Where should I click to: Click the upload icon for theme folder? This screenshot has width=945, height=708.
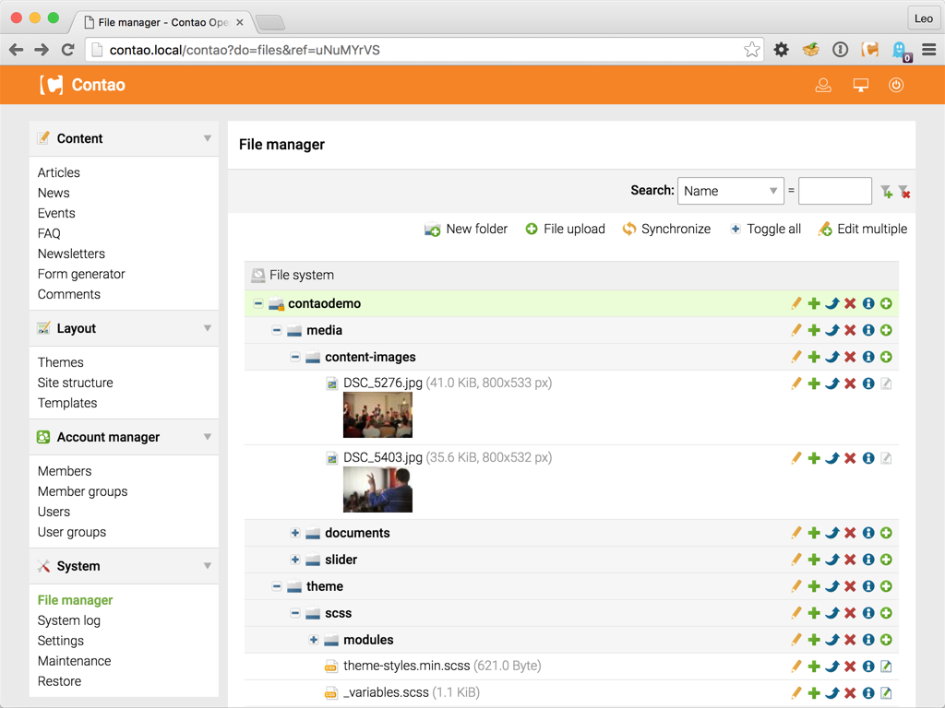pyautogui.click(x=886, y=586)
